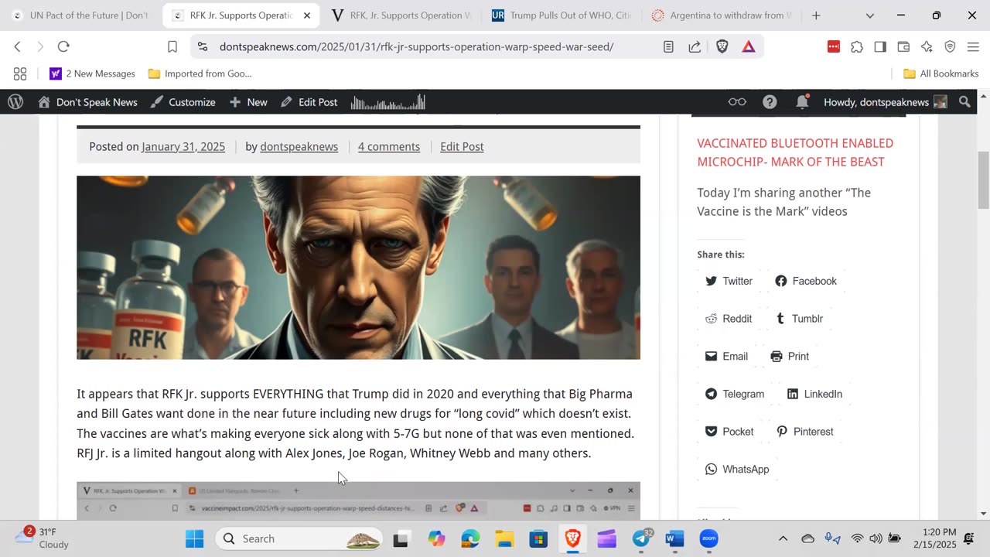Share post on Facebook
Viewport: 990px width, 557px height.
806,281
